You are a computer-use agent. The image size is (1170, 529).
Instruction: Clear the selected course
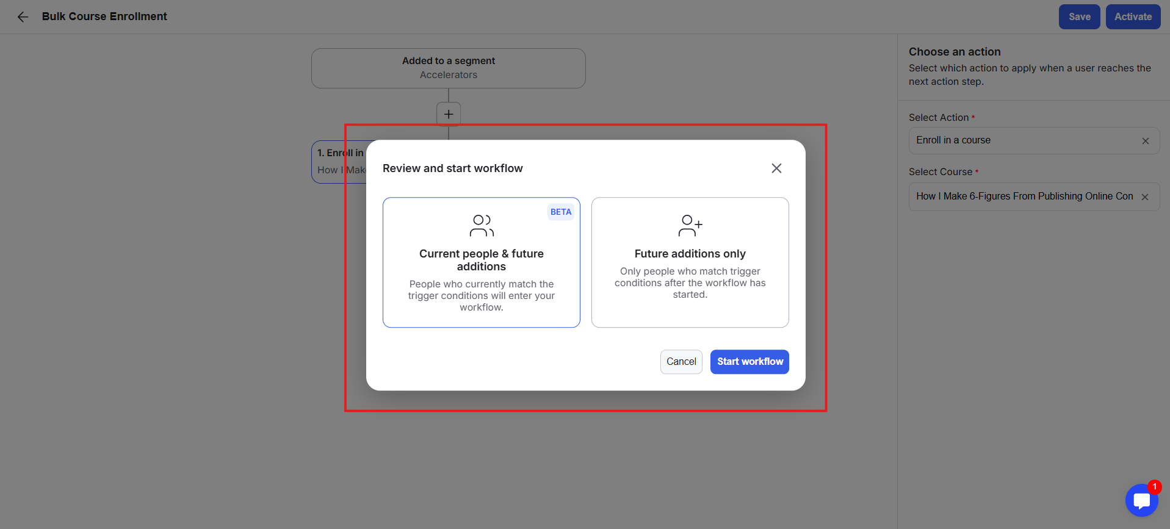[1145, 197]
